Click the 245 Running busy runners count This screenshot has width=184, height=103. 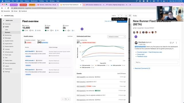pos(43,42)
